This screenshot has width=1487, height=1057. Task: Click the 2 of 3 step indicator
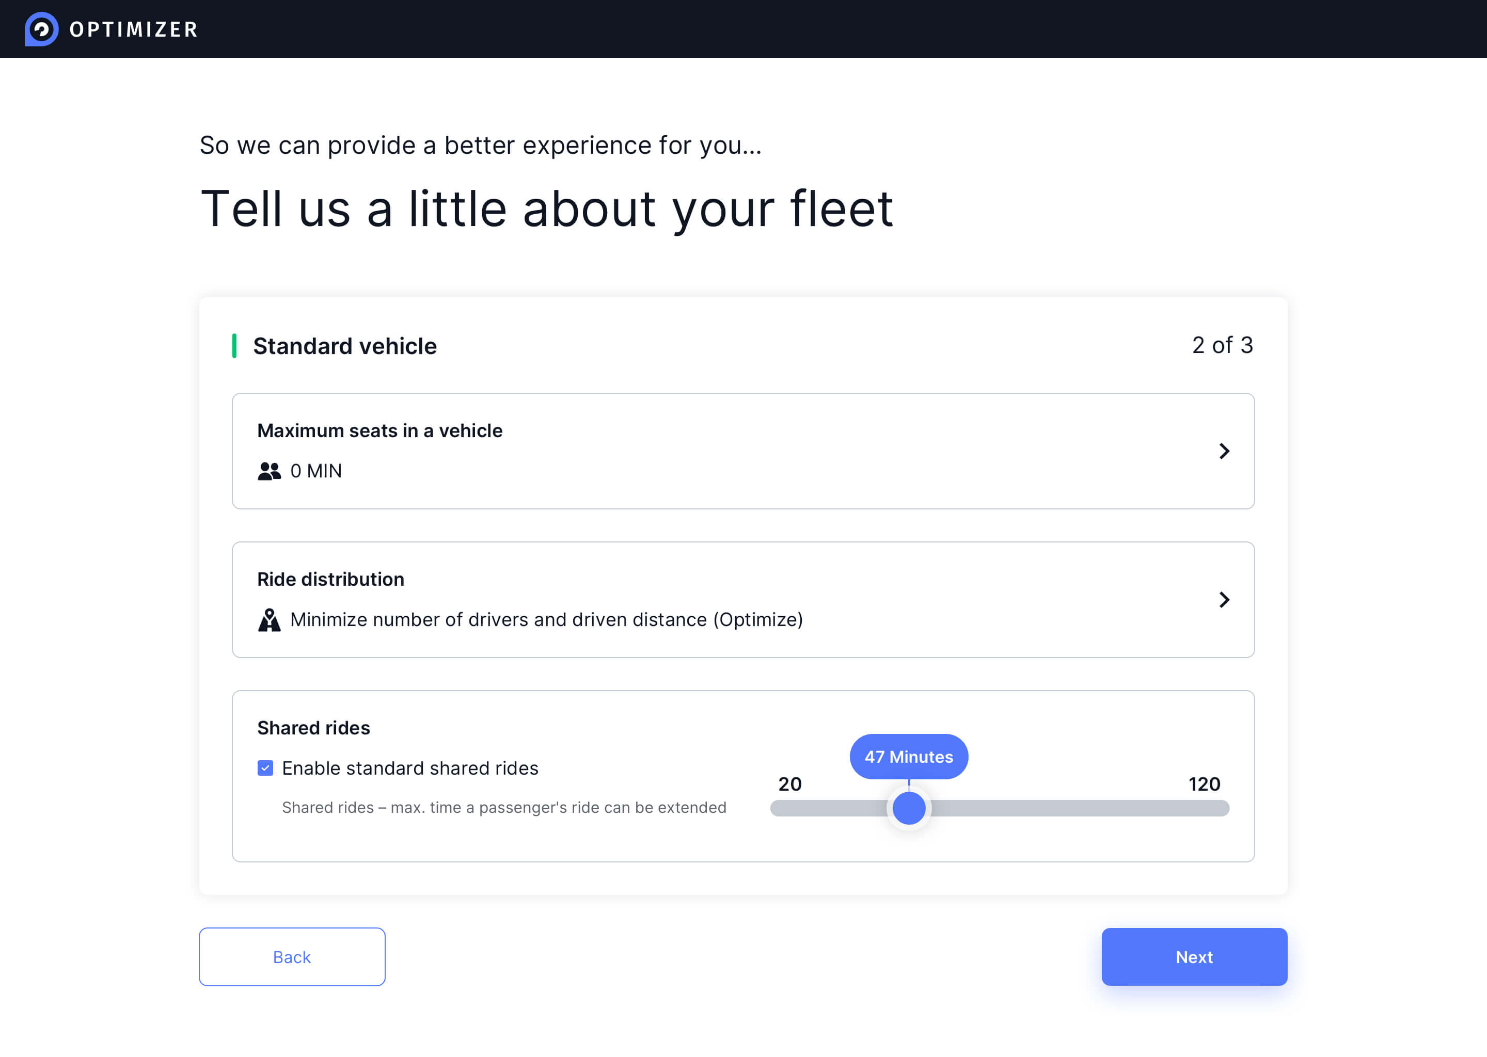(x=1222, y=345)
